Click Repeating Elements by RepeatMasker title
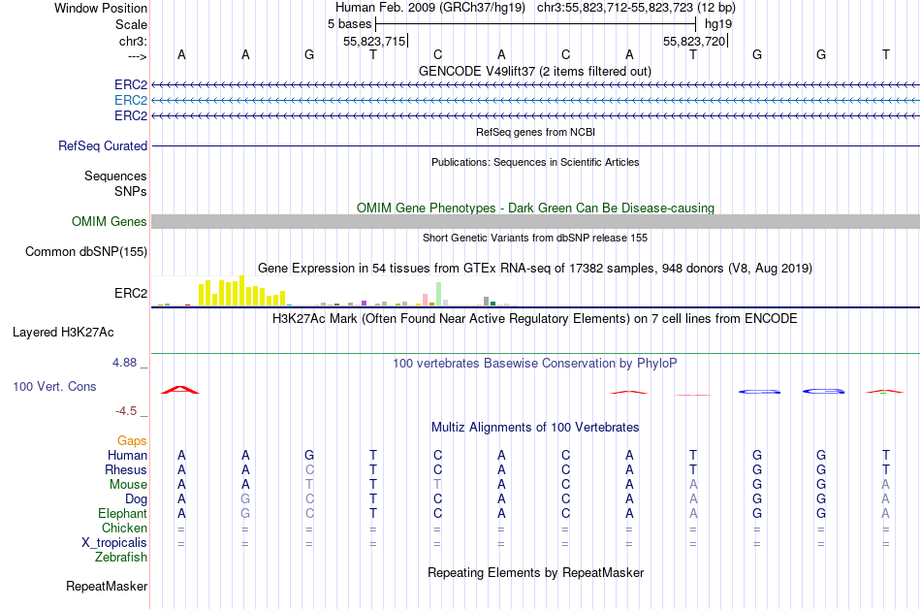 pos(535,572)
